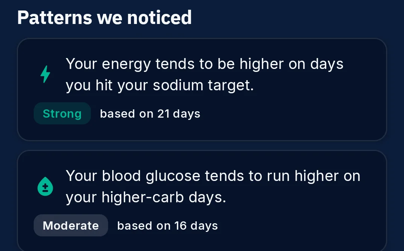The image size is (404, 251).
Task: Open the blood glucose higher-carb days insight
Action: [202, 201]
